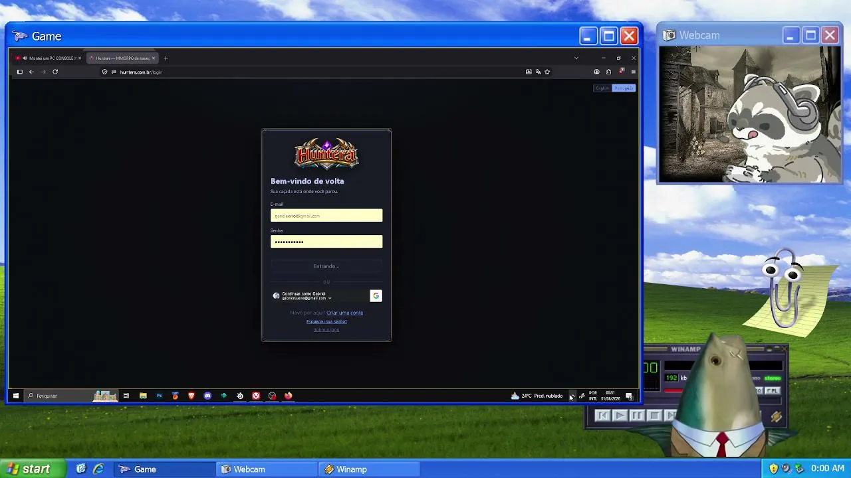Open the Sobre o jogo link
The width and height of the screenshot is (851, 478).
(326, 330)
